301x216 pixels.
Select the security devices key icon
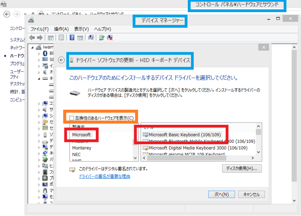(x=45, y=122)
